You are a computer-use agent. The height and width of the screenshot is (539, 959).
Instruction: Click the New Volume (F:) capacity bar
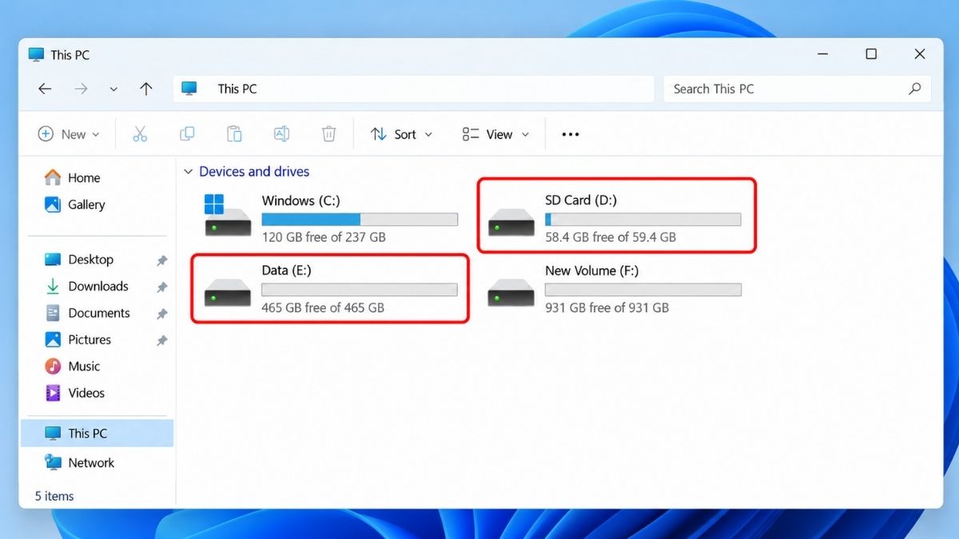point(643,290)
